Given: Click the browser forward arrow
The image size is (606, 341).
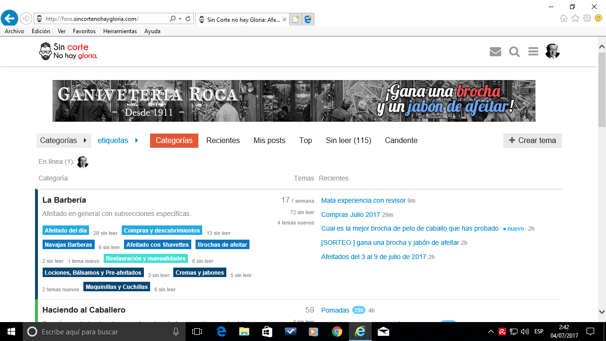Looking at the screenshot, I should [26, 19].
